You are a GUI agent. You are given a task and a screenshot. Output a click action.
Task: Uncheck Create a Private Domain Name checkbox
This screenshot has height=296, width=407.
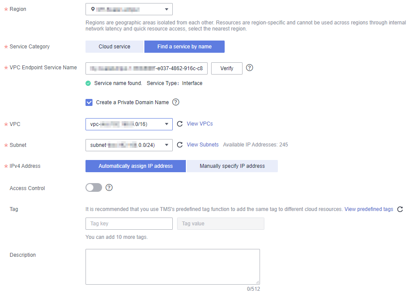(x=89, y=102)
